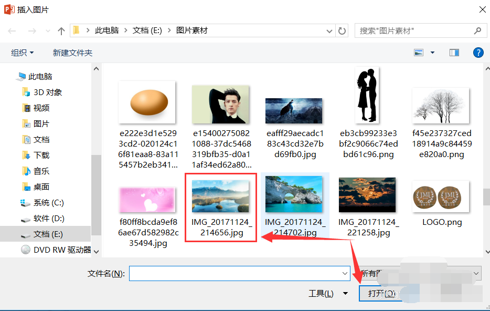This screenshot has height=311, width=490.
Task: Toggle the preview pane
Action: click(454, 53)
